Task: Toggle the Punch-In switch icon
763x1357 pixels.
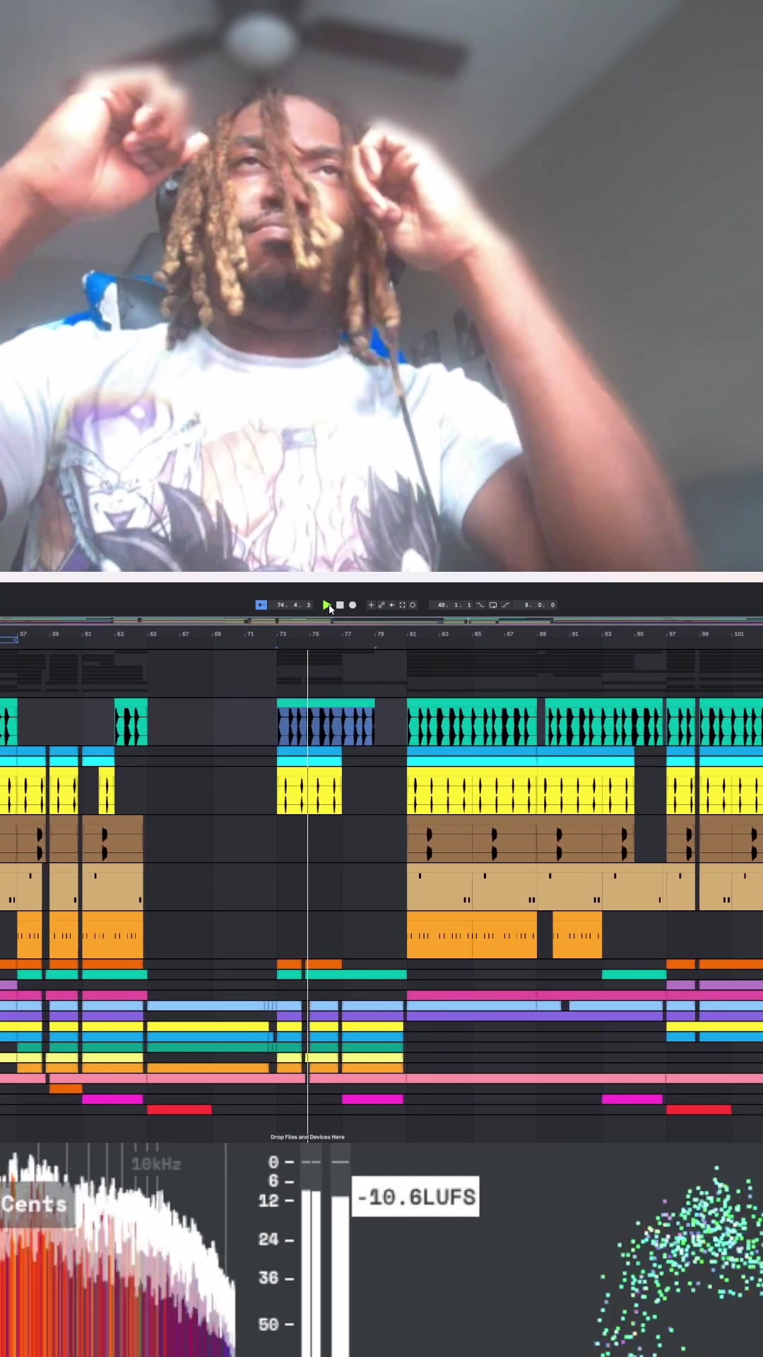Action: click(480, 605)
